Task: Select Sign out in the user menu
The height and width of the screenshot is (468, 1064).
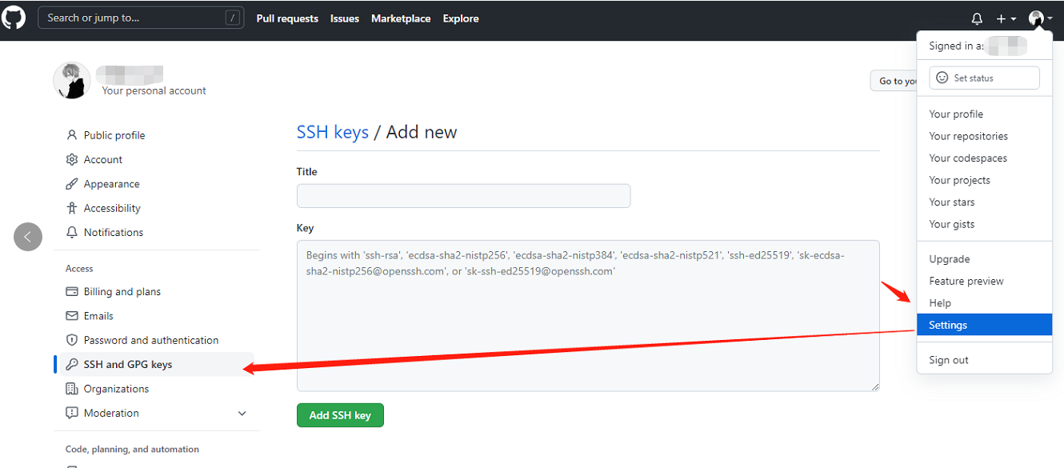Action: [x=984, y=360]
